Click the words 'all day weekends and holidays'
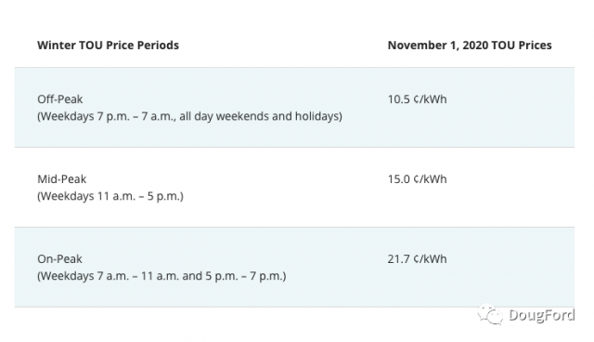594x342 pixels. [x=259, y=116]
